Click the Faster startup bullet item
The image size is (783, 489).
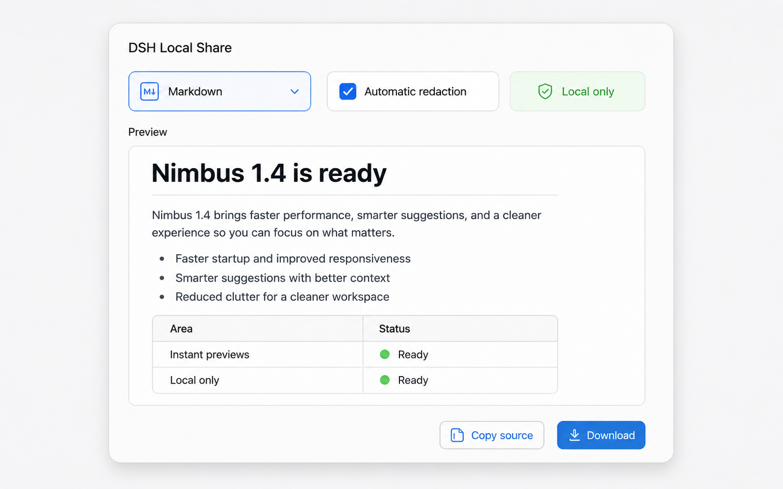tap(293, 259)
